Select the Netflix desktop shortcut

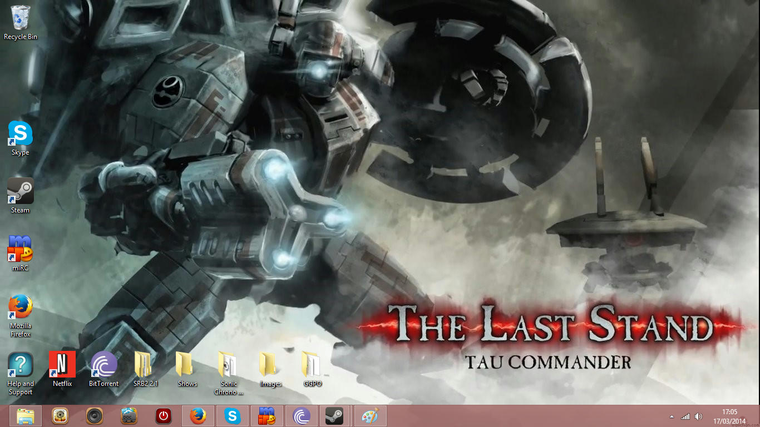(x=62, y=369)
